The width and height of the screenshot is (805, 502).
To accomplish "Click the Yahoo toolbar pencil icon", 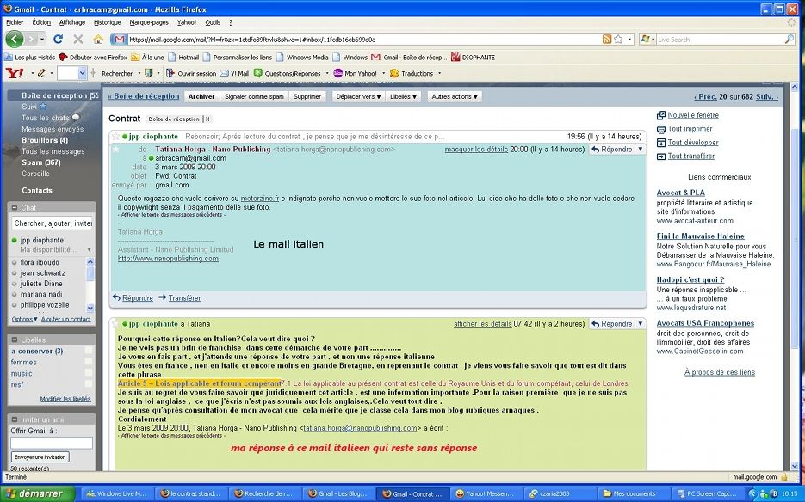I will (x=41, y=73).
